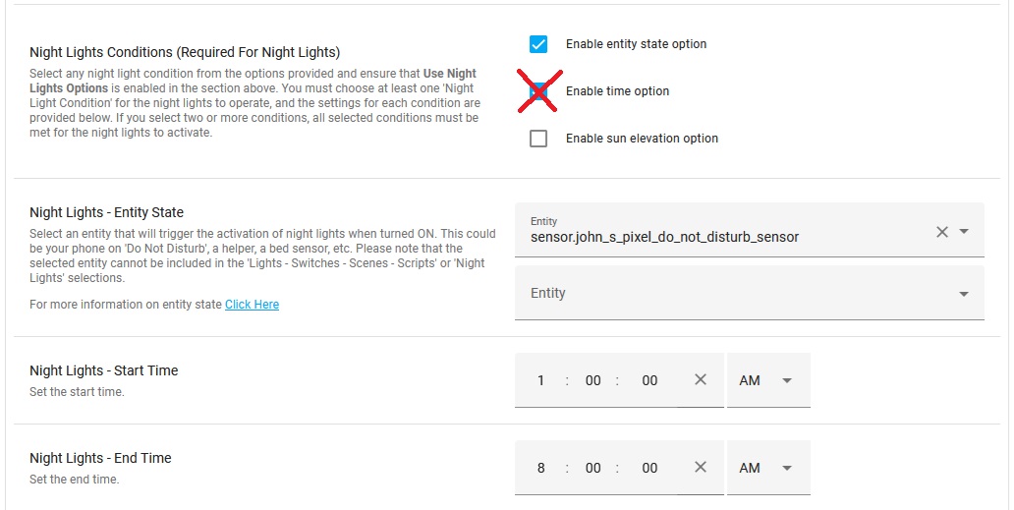Viewport: 1014px width, 510px height.
Task: Enable the sun elevation option checkbox
Action: point(538,139)
